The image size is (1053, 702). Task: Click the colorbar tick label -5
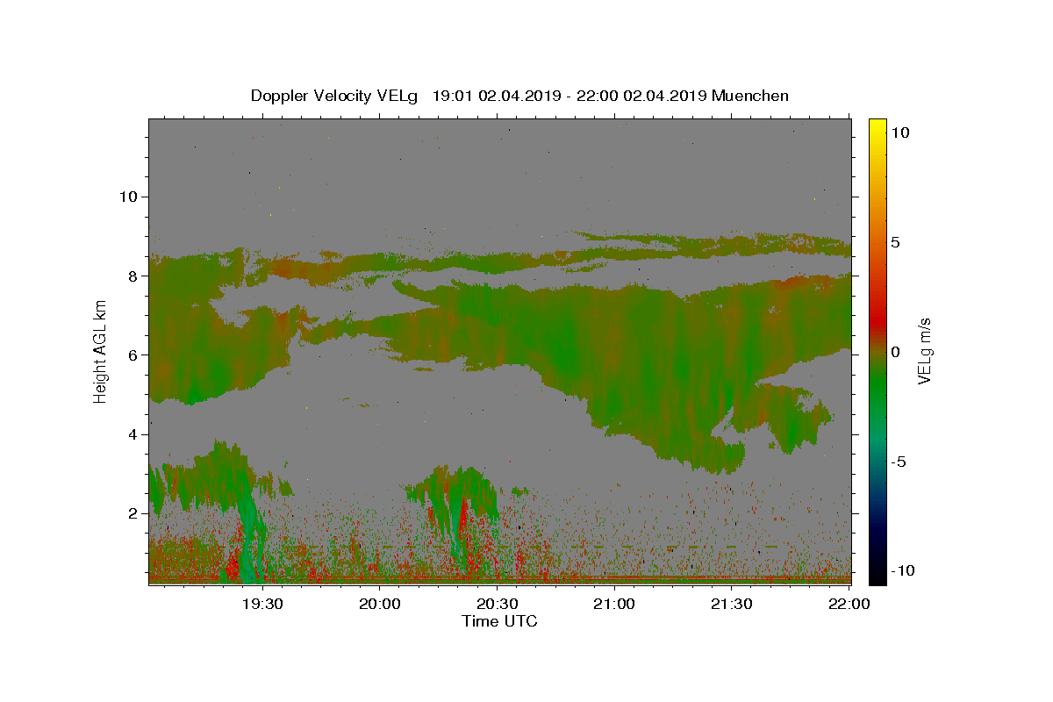click(898, 462)
